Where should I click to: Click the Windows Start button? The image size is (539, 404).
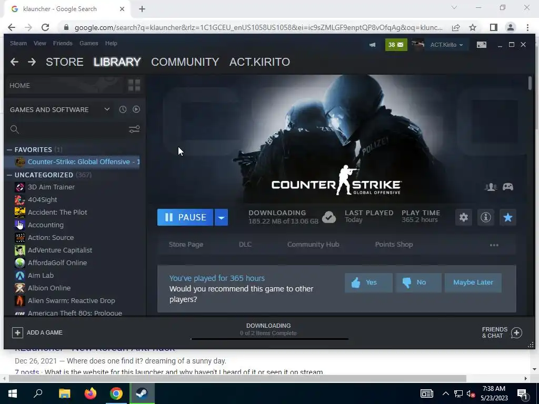click(x=13, y=393)
